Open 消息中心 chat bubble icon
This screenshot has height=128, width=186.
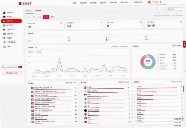click(x=4, y=30)
